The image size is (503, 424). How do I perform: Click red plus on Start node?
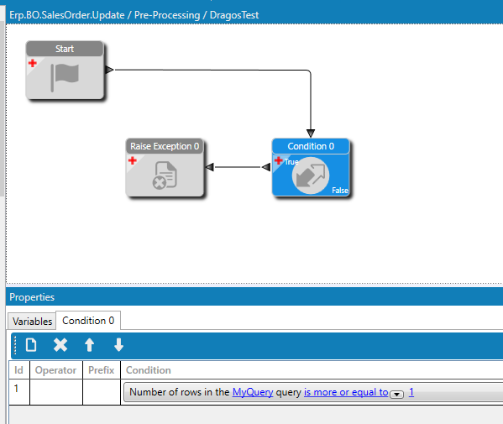click(x=33, y=63)
